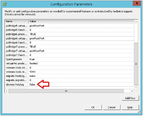
Task: Click the vertical scrollbar down arrow
Action: point(136,87)
